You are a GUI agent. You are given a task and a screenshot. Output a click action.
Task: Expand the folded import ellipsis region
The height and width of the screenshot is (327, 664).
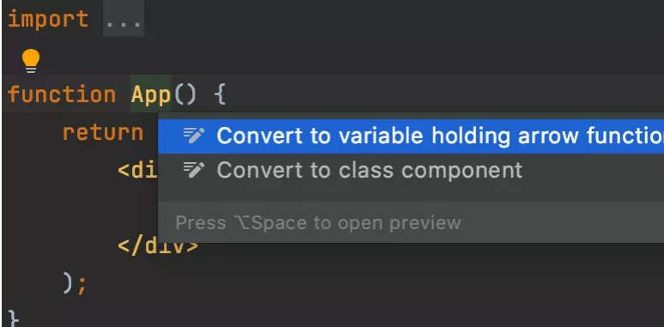click(x=124, y=20)
